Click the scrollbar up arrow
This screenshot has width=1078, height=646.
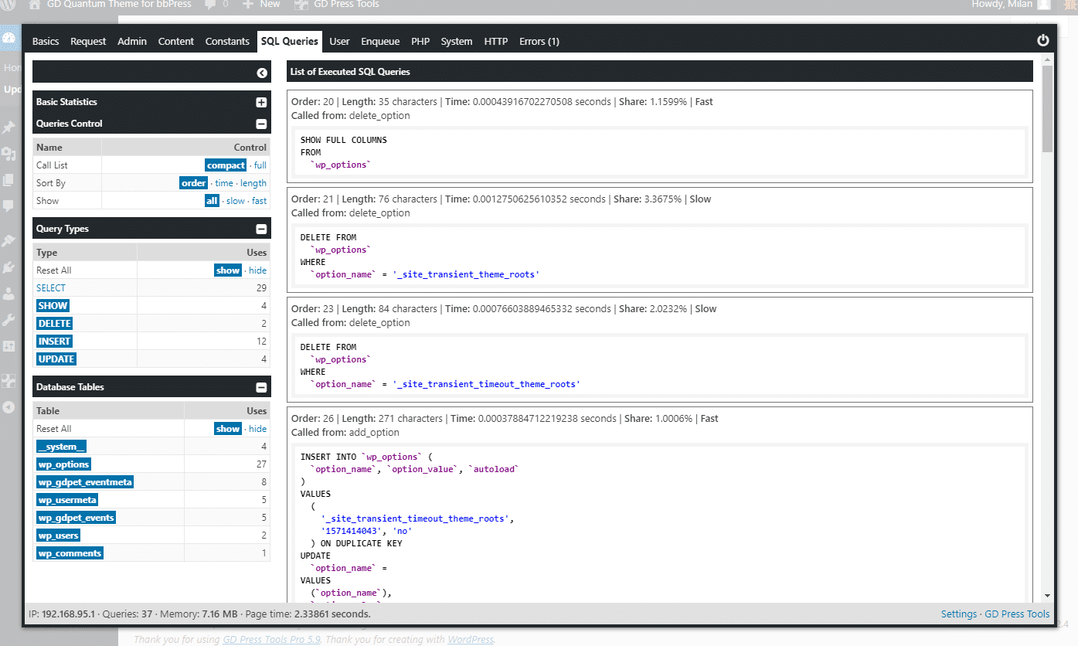click(x=1048, y=60)
